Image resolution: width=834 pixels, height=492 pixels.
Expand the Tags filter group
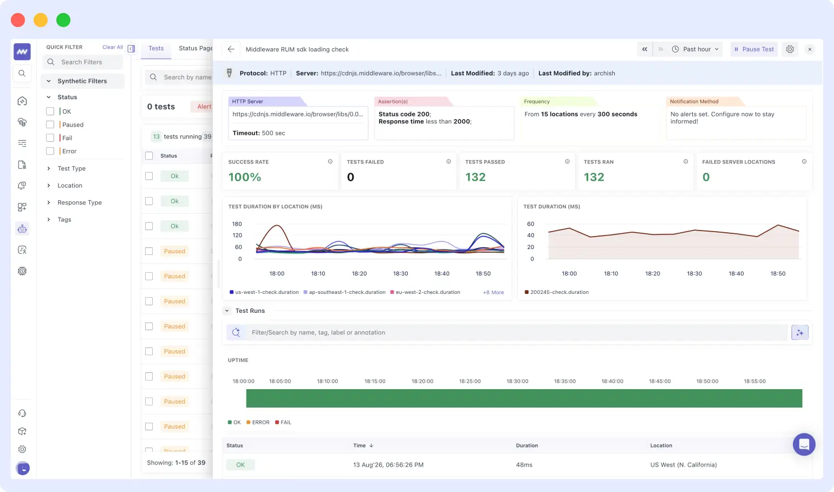pos(49,220)
